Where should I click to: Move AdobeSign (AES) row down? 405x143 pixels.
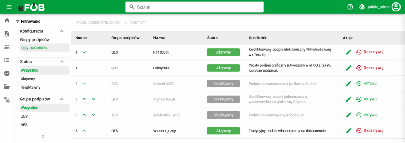[x=93, y=115]
